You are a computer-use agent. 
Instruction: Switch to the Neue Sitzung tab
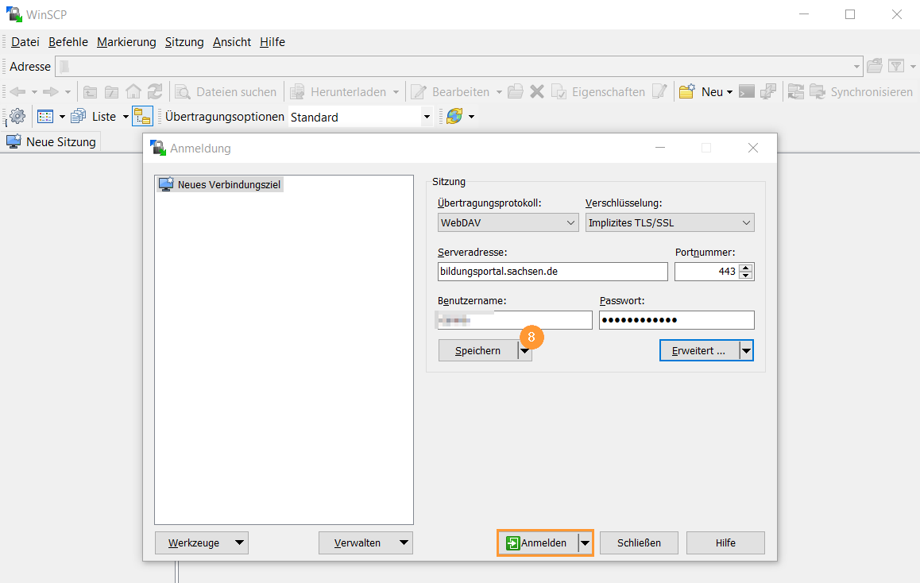point(51,141)
